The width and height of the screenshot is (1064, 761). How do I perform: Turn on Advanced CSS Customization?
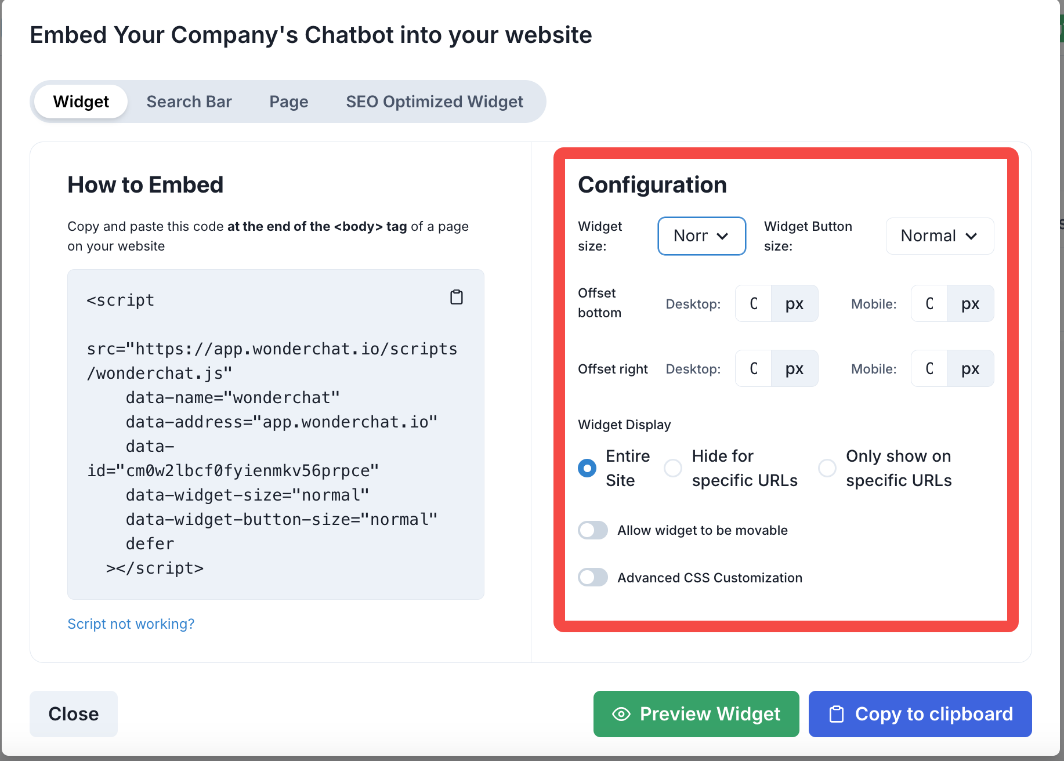pyautogui.click(x=593, y=578)
